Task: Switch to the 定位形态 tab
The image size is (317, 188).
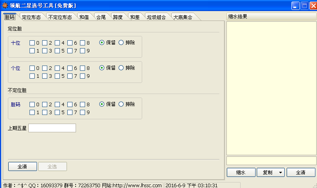Action: 32,17
